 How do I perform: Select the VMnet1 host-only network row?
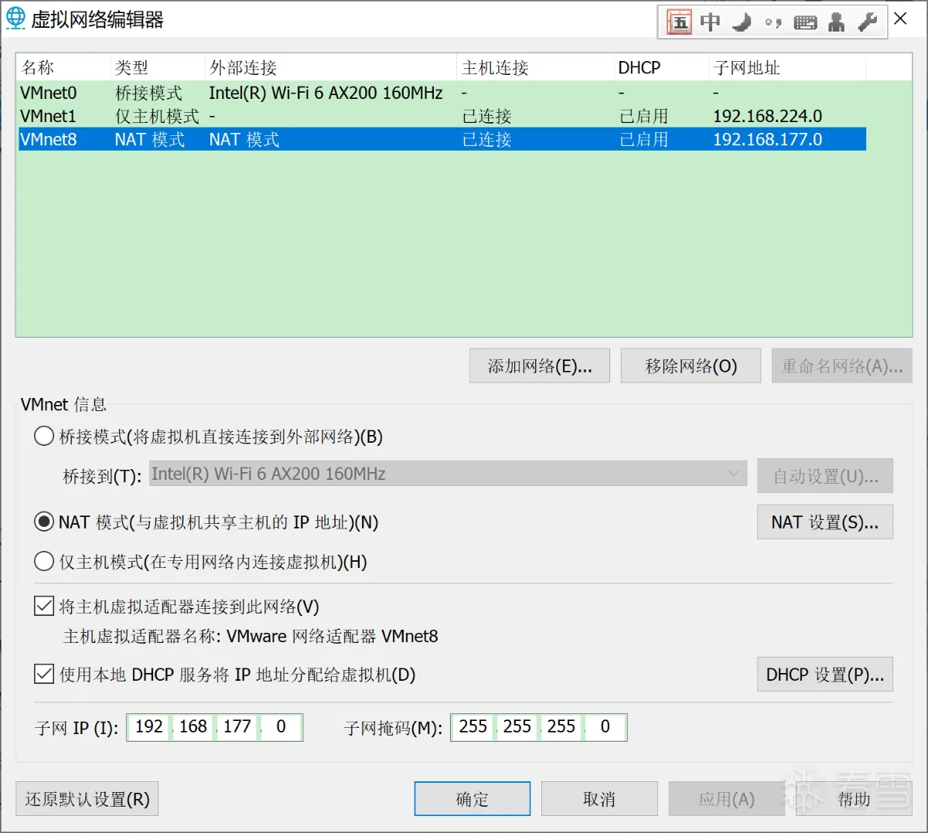tap(48, 116)
